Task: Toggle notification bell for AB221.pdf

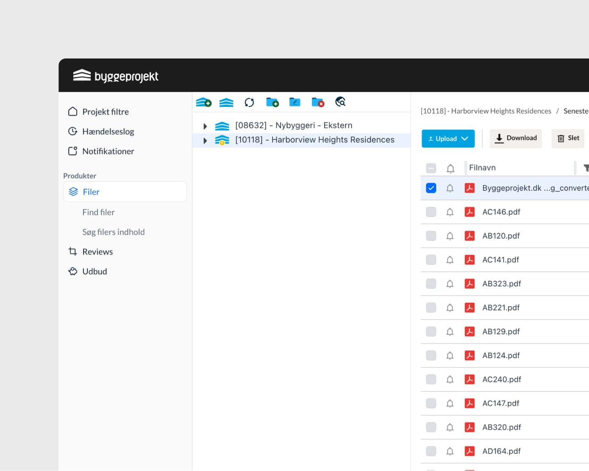Action: click(x=450, y=307)
